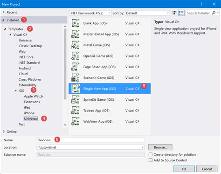Viewport: 221px width, 174px height.
Task: Choose the Metal Game (iOS) template icon
Action: [x=76, y=45]
